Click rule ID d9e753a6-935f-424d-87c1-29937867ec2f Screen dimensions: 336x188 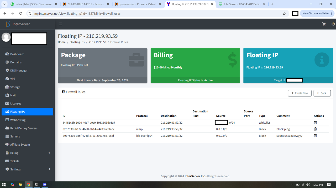coord(88,135)
